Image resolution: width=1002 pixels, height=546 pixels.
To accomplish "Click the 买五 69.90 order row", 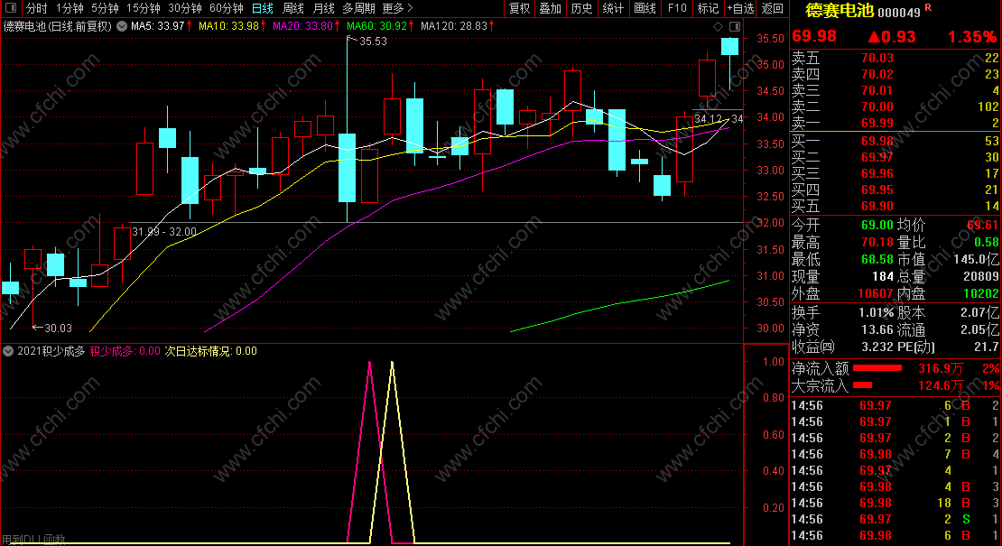I will 895,207.
